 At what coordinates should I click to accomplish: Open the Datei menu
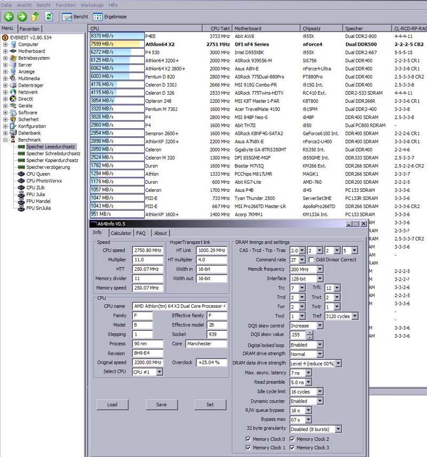click(6, 5)
